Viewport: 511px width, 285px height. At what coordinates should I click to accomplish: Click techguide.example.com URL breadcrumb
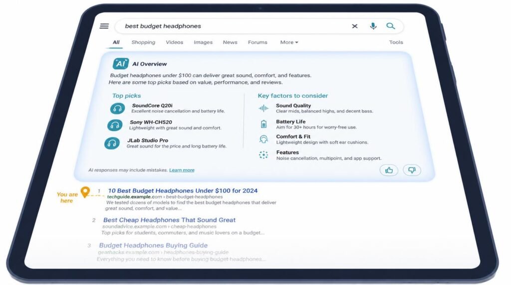coord(165,197)
